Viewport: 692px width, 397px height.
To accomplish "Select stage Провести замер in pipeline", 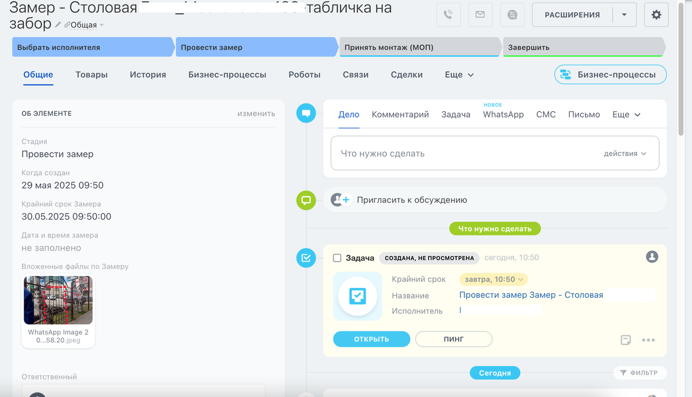I will pyautogui.click(x=257, y=47).
